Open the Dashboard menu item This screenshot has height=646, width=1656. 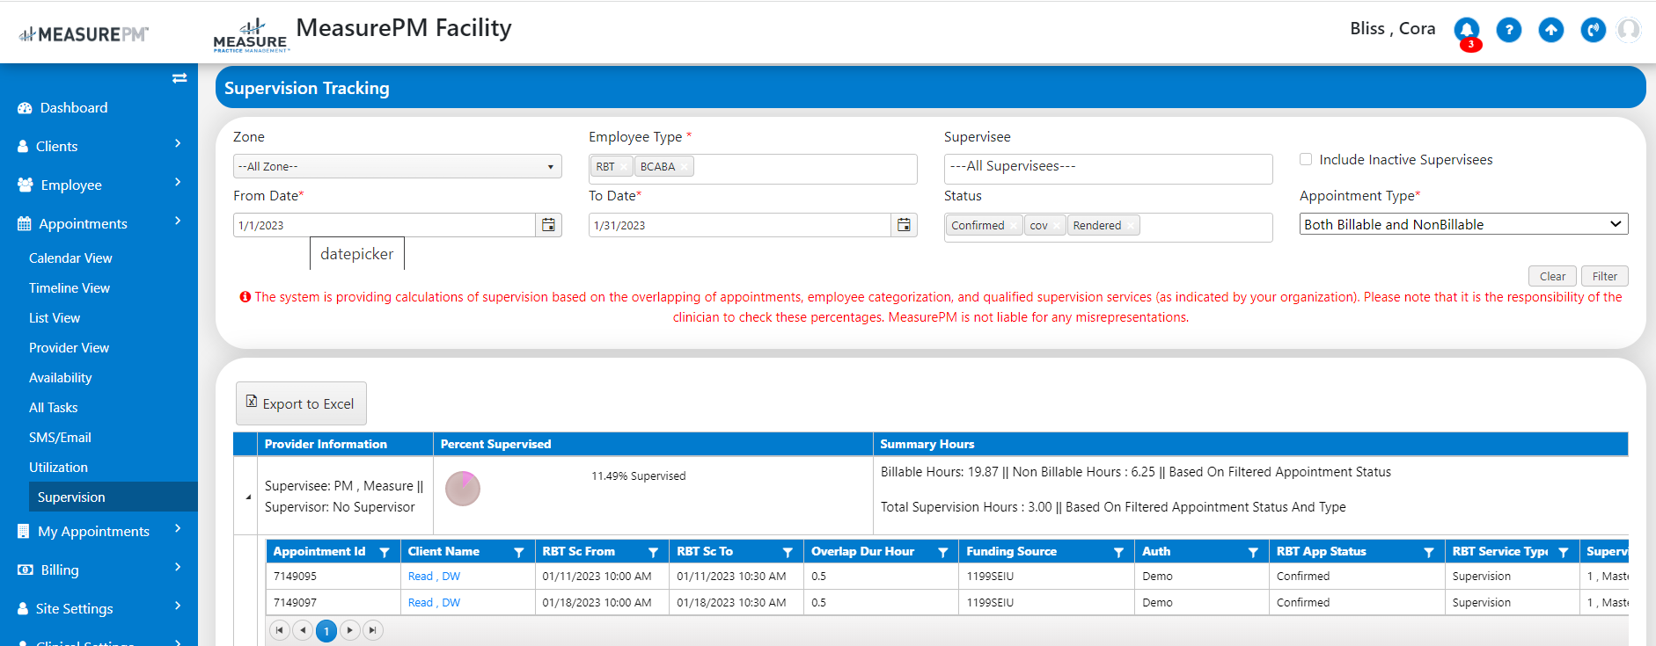74,107
